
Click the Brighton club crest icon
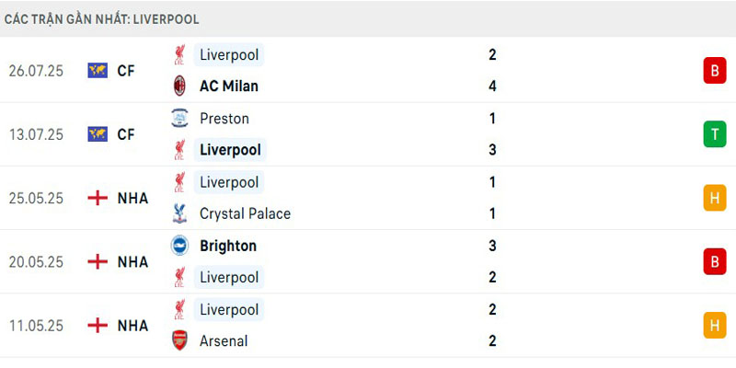(179, 246)
